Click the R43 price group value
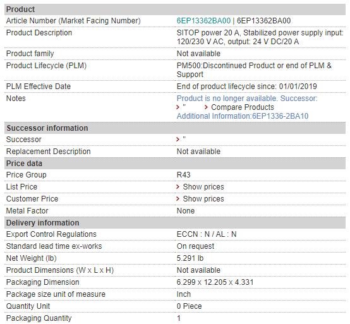The width and height of the screenshot is (350, 324). (x=183, y=175)
